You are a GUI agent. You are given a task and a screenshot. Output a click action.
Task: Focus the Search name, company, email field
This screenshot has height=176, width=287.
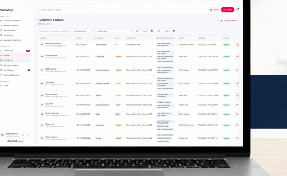54,31
